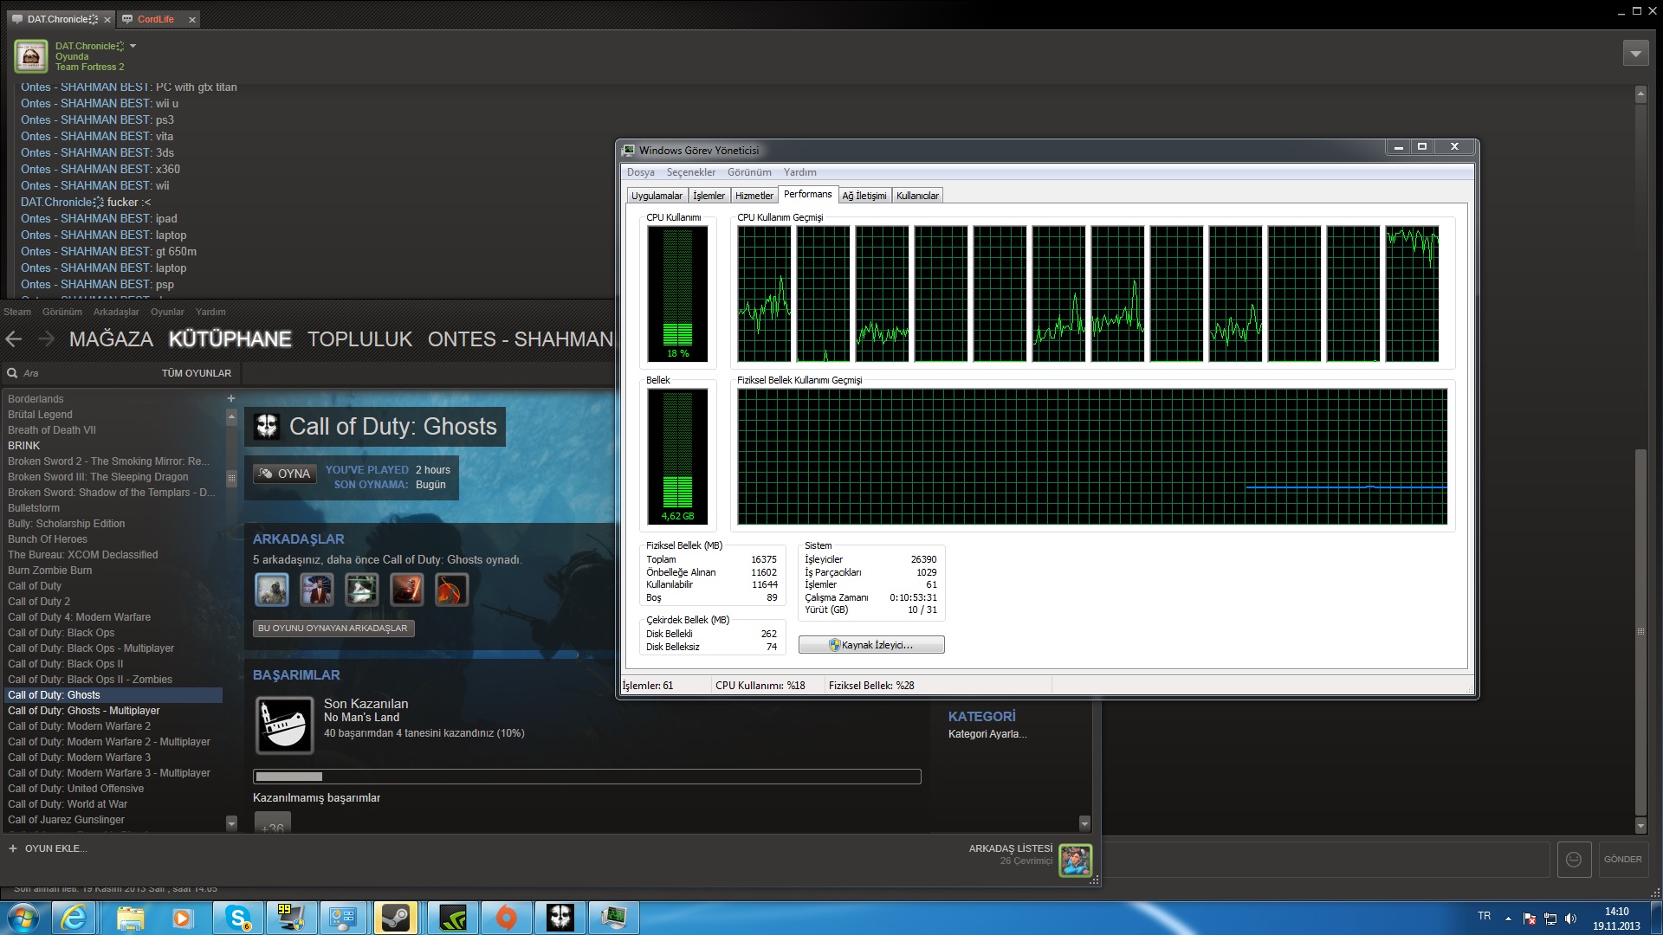The height and width of the screenshot is (935, 1663).
Task: Open Kaynak İzleyici resource monitor
Action: tap(871, 645)
